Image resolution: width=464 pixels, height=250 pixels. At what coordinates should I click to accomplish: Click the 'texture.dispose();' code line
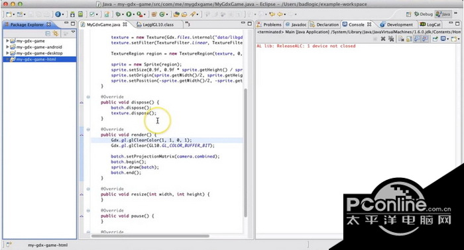133,113
